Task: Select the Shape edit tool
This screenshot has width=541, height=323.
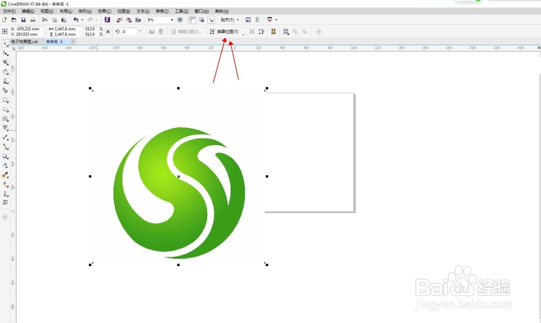Action: (5, 53)
